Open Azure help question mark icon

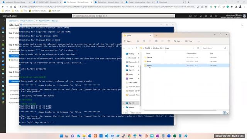tap(211, 16)
